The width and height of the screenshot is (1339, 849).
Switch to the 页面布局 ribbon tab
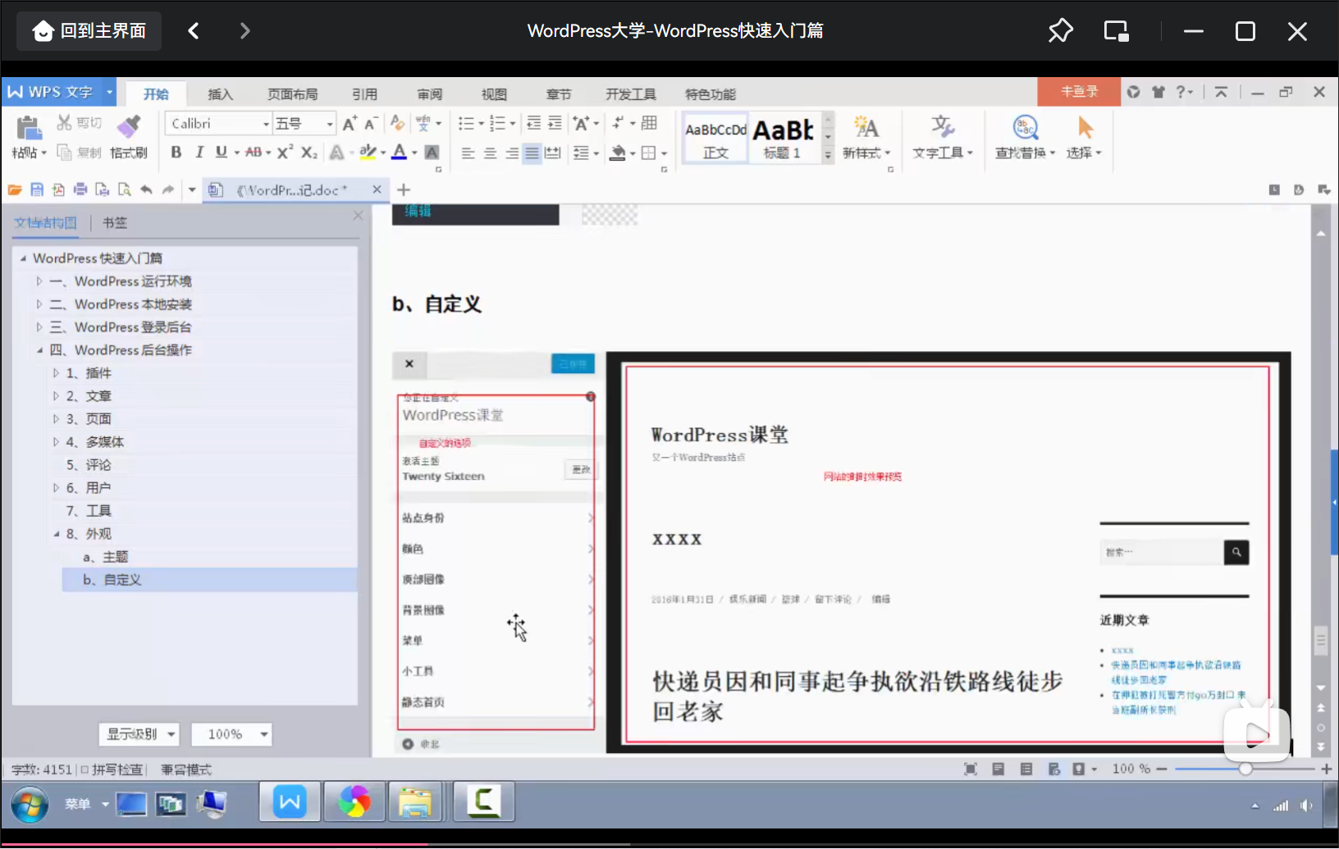click(292, 94)
